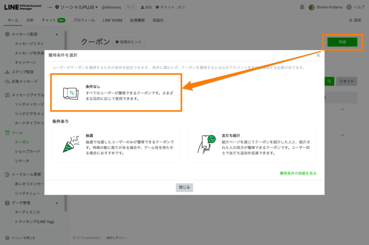Click the data management database icon
369x245 pixels.
pyautogui.click(x=7, y=203)
